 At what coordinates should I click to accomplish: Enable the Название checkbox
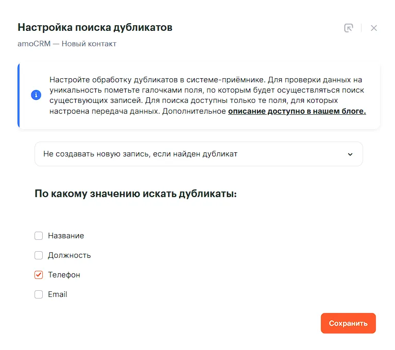click(x=39, y=236)
